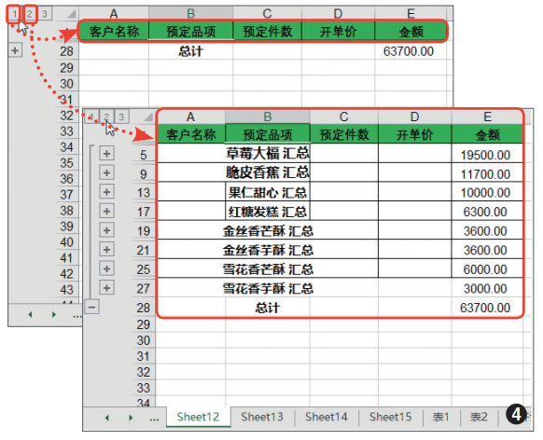Expand the 金丝香芒酥 汇总 group at row 19
This screenshot has height=440, width=543.
point(106,230)
